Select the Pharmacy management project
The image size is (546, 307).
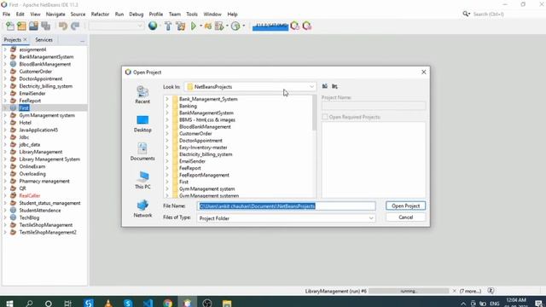tap(44, 181)
